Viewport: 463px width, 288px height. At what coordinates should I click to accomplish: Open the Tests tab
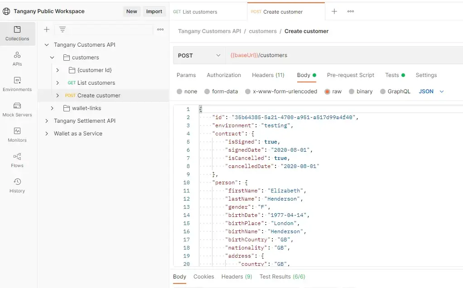point(395,75)
